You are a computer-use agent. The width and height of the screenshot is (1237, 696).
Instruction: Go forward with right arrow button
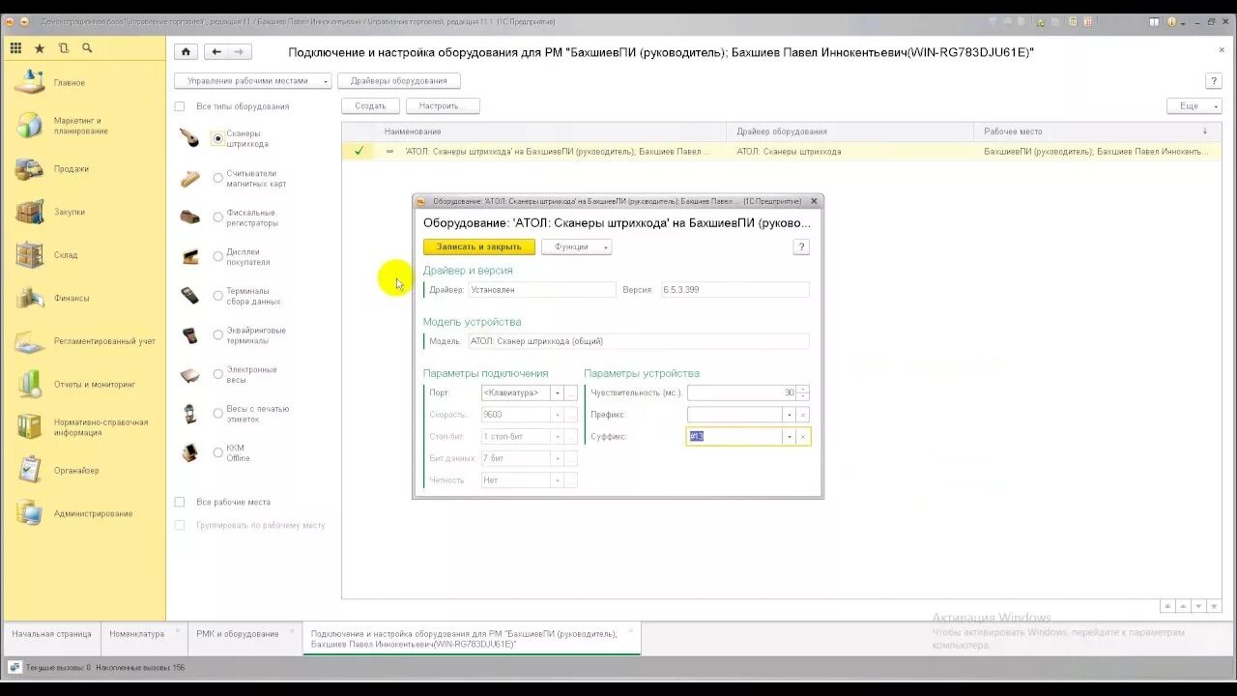(x=239, y=52)
